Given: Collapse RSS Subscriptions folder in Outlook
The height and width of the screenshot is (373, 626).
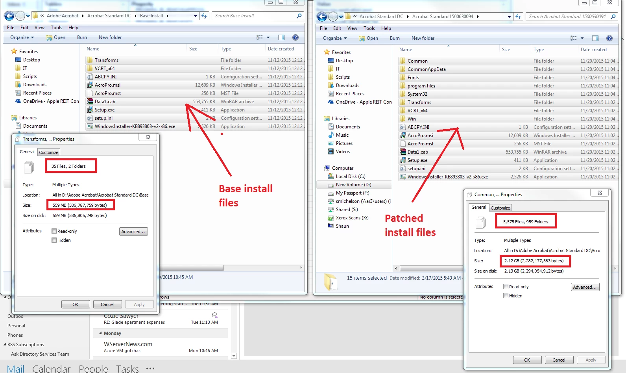Looking at the screenshot, I should tap(5, 345).
